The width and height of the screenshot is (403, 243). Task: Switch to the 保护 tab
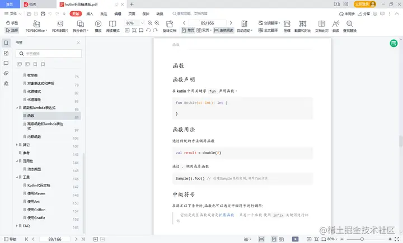coord(146,14)
